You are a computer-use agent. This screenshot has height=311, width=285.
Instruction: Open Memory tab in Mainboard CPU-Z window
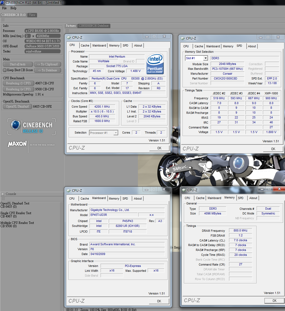coord(114,198)
